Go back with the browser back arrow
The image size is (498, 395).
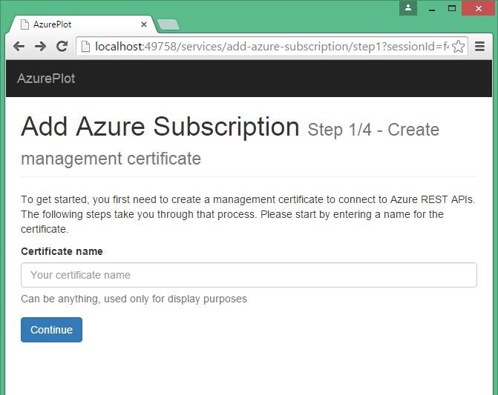19,47
